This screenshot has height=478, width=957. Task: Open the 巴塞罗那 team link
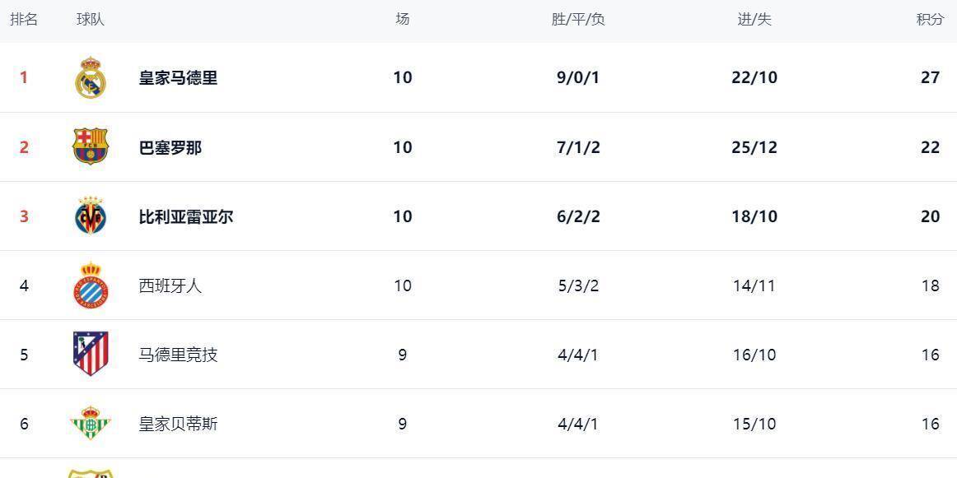point(170,148)
